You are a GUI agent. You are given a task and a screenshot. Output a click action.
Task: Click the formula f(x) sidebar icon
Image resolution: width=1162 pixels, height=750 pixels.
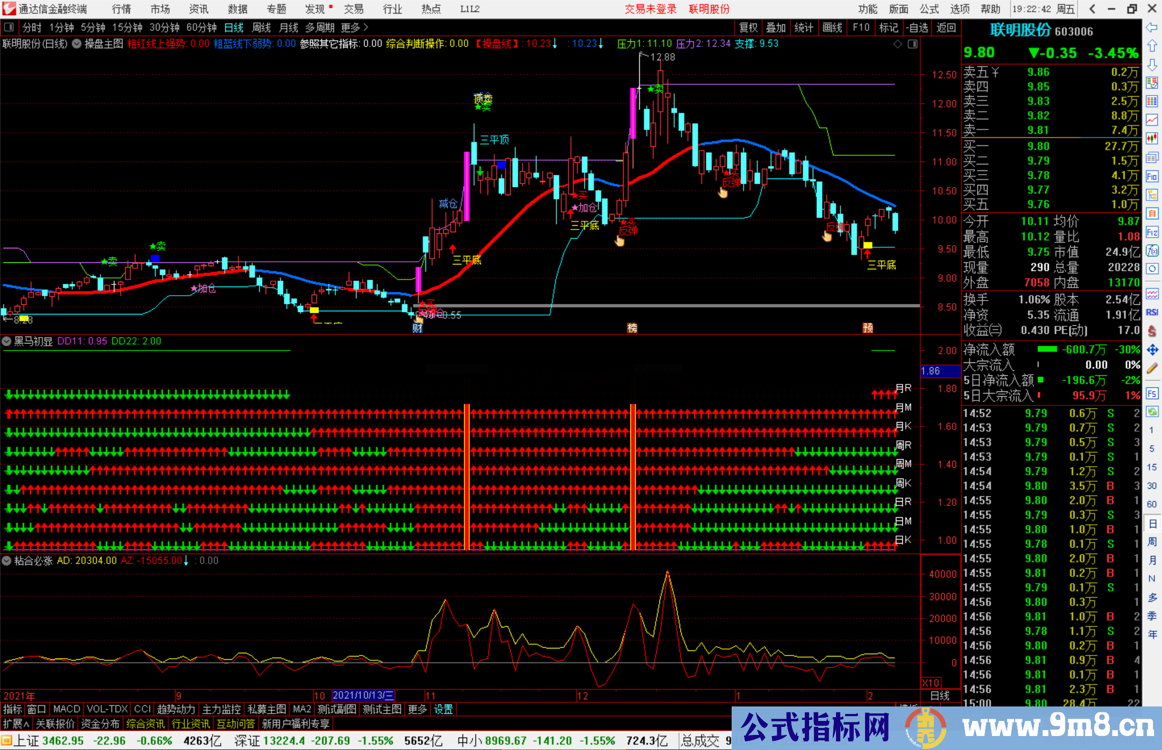pyautogui.click(x=1152, y=251)
